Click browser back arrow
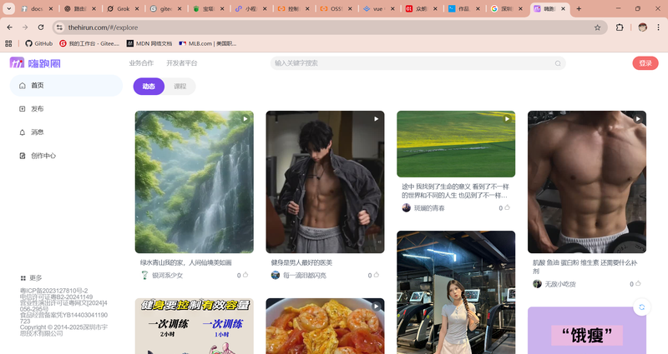The width and height of the screenshot is (668, 354). pyautogui.click(x=10, y=27)
